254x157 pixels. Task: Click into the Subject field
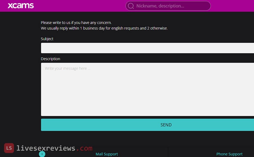[147, 48]
